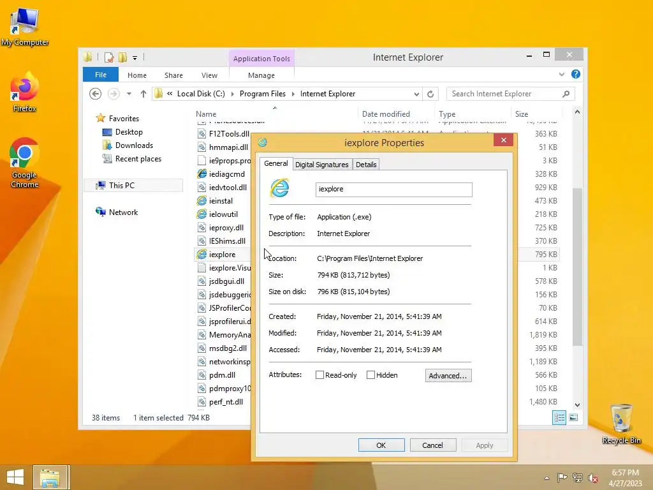This screenshot has width=653, height=490.
Task: Switch to the View ribbon tab
Action: [x=209, y=75]
